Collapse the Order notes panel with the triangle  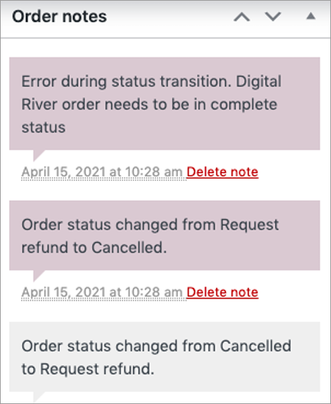pos(311,16)
